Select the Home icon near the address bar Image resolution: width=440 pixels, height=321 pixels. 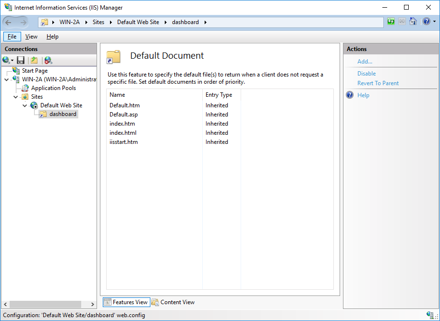413,21
